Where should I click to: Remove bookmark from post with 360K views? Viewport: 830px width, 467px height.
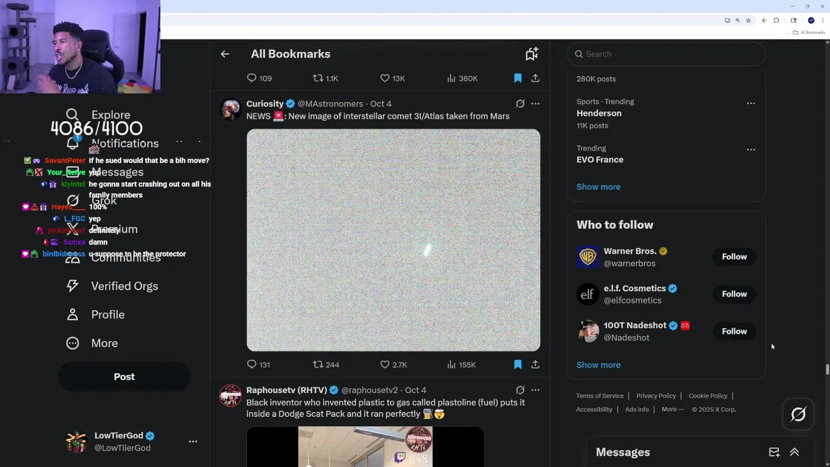517,78
